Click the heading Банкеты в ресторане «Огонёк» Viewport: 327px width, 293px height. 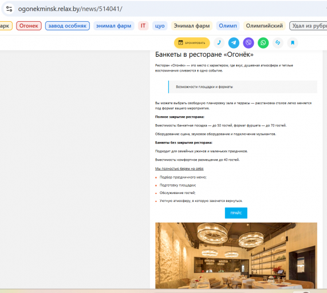(x=204, y=54)
